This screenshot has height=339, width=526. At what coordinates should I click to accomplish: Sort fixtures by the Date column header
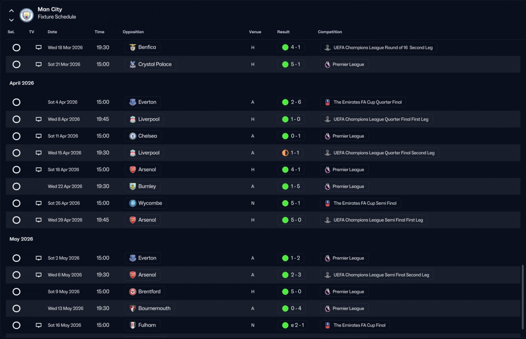click(x=52, y=32)
